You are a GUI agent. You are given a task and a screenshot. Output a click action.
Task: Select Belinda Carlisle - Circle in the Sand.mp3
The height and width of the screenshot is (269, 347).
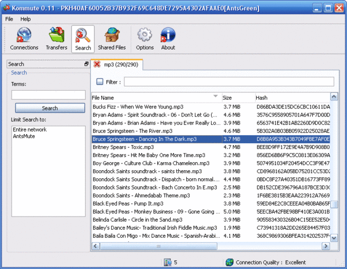pos(211,219)
